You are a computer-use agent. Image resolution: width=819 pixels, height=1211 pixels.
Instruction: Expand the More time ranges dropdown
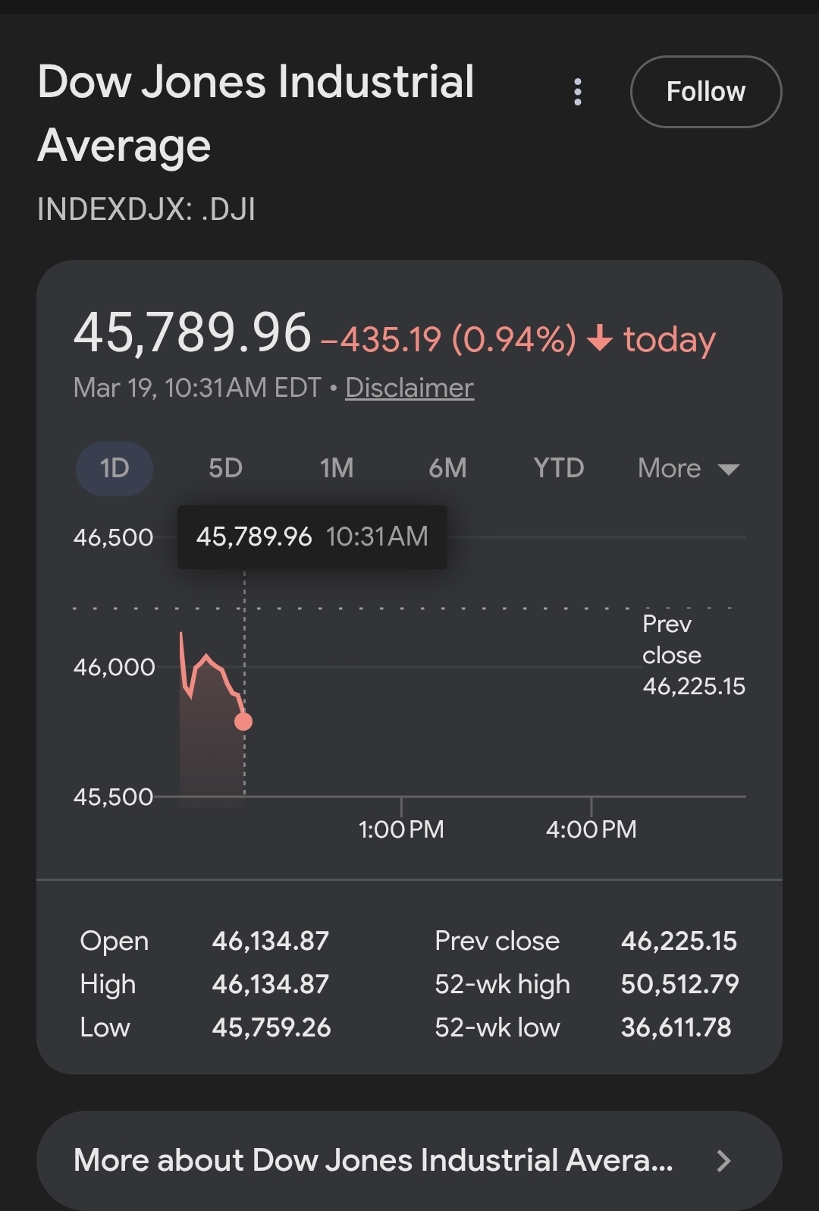click(688, 468)
